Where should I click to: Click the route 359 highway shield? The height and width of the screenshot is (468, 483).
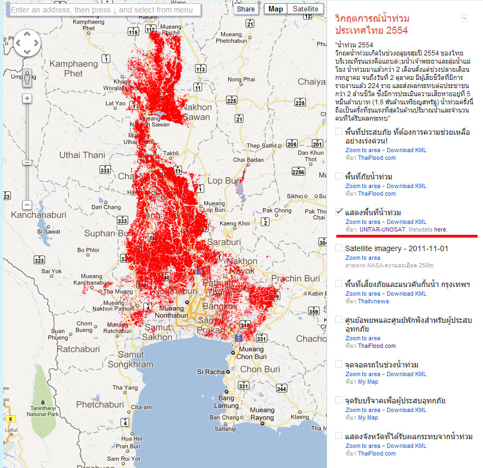pyautogui.click(x=313, y=311)
